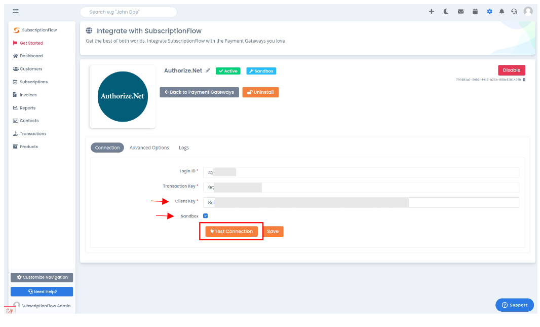Open Contacts section

[x=26, y=121]
